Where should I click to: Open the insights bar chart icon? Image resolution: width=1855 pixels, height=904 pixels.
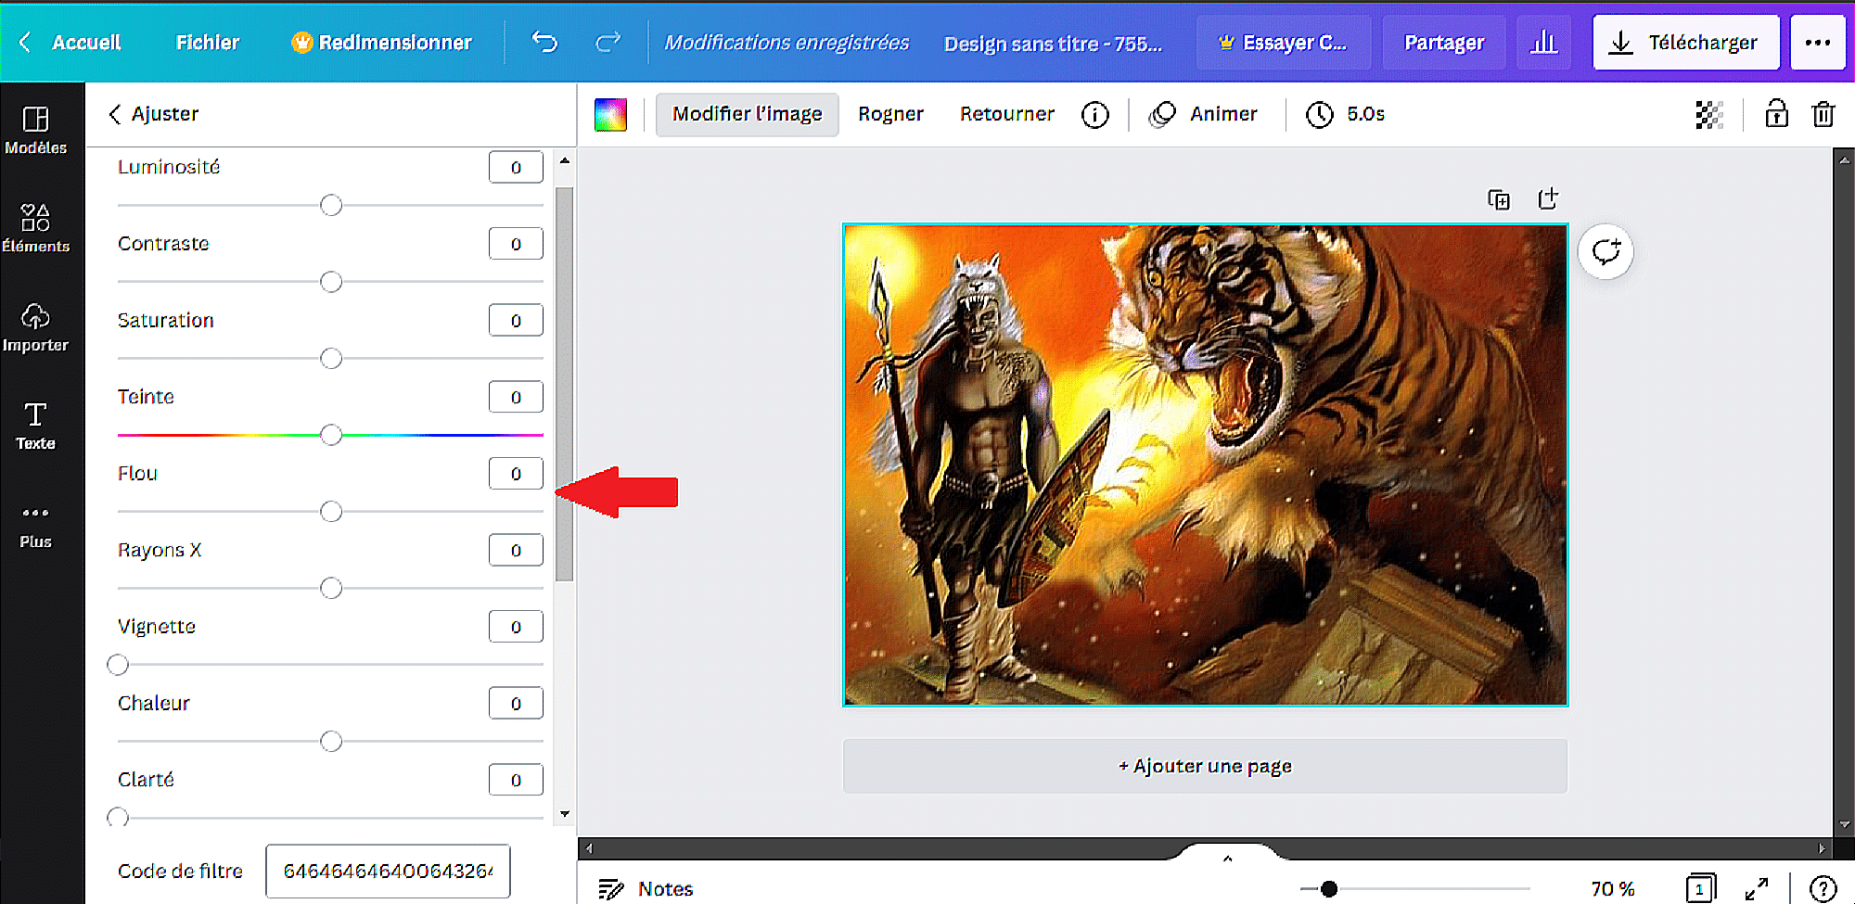click(1544, 42)
